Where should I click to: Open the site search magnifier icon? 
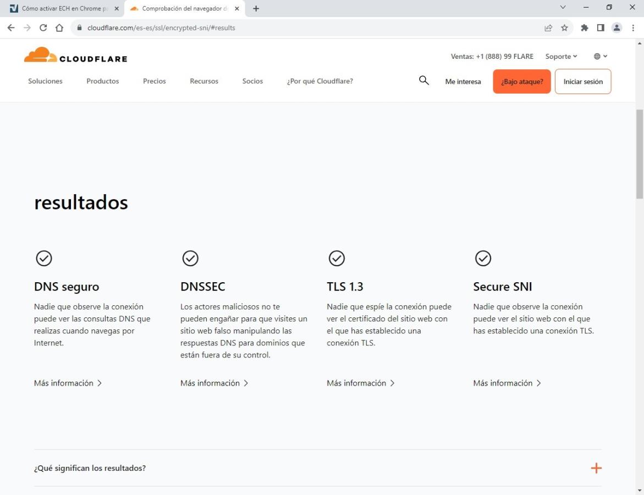coord(423,81)
